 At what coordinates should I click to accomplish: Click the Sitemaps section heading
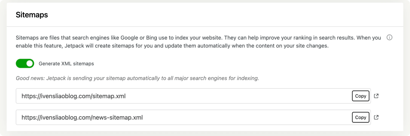(x=32, y=15)
